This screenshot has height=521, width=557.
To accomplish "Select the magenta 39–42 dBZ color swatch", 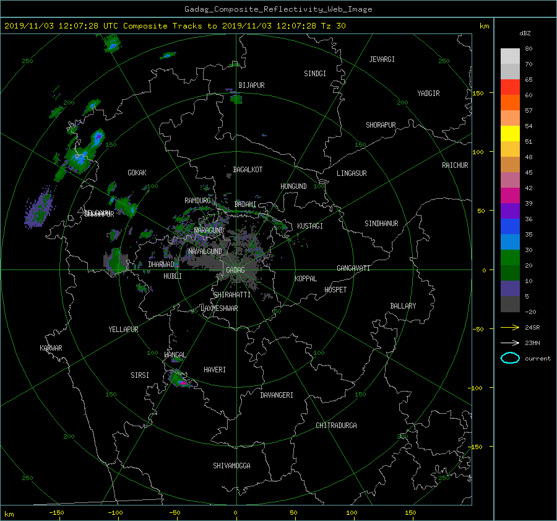I will (510, 195).
